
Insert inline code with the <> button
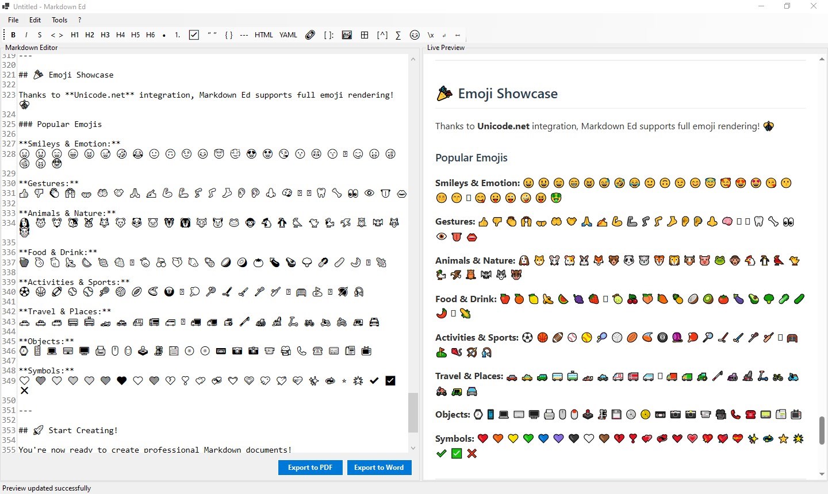(x=57, y=35)
